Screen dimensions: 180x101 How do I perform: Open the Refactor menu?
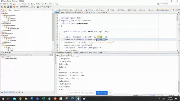(24, 4)
